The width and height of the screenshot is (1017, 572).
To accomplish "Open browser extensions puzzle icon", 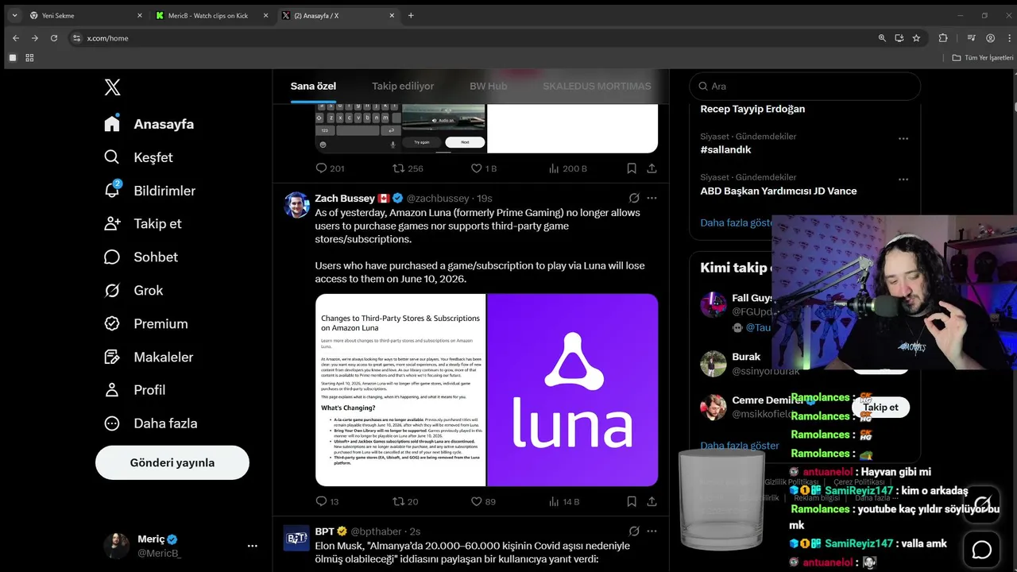I will (x=943, y=37).
